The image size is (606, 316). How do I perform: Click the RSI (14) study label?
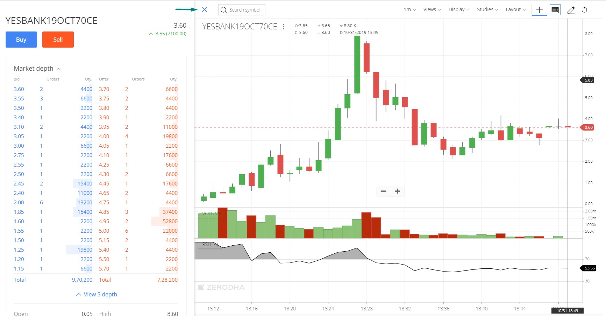[210, 244]
